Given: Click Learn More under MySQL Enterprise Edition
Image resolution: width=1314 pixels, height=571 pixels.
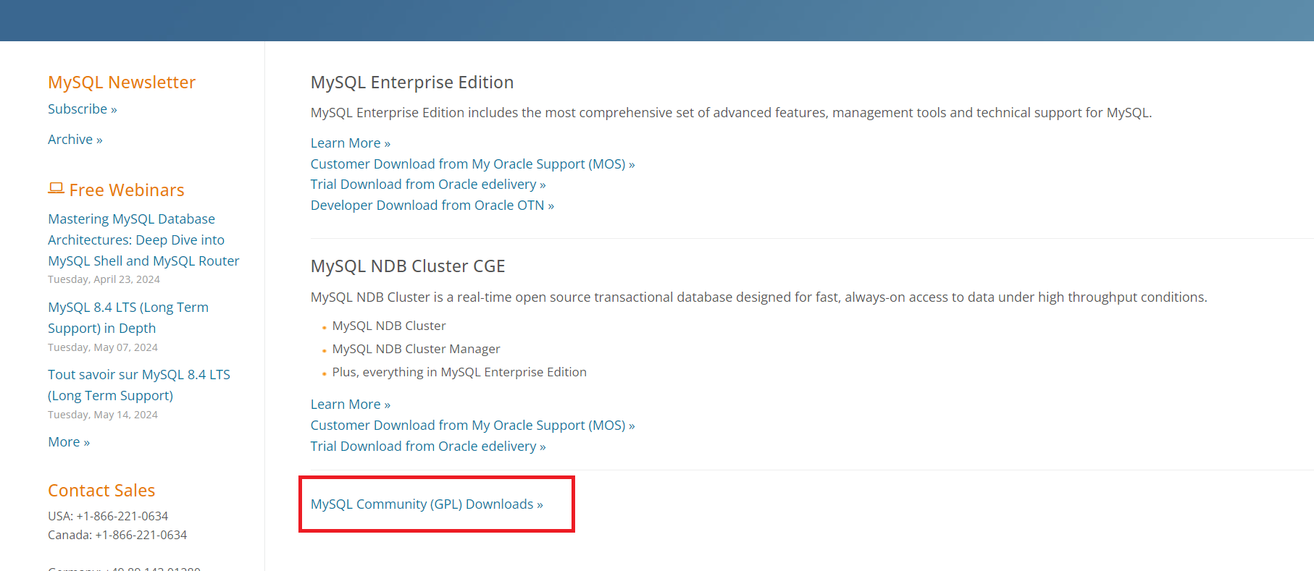Looking at the screenshot, I should (x=351, y=143).
